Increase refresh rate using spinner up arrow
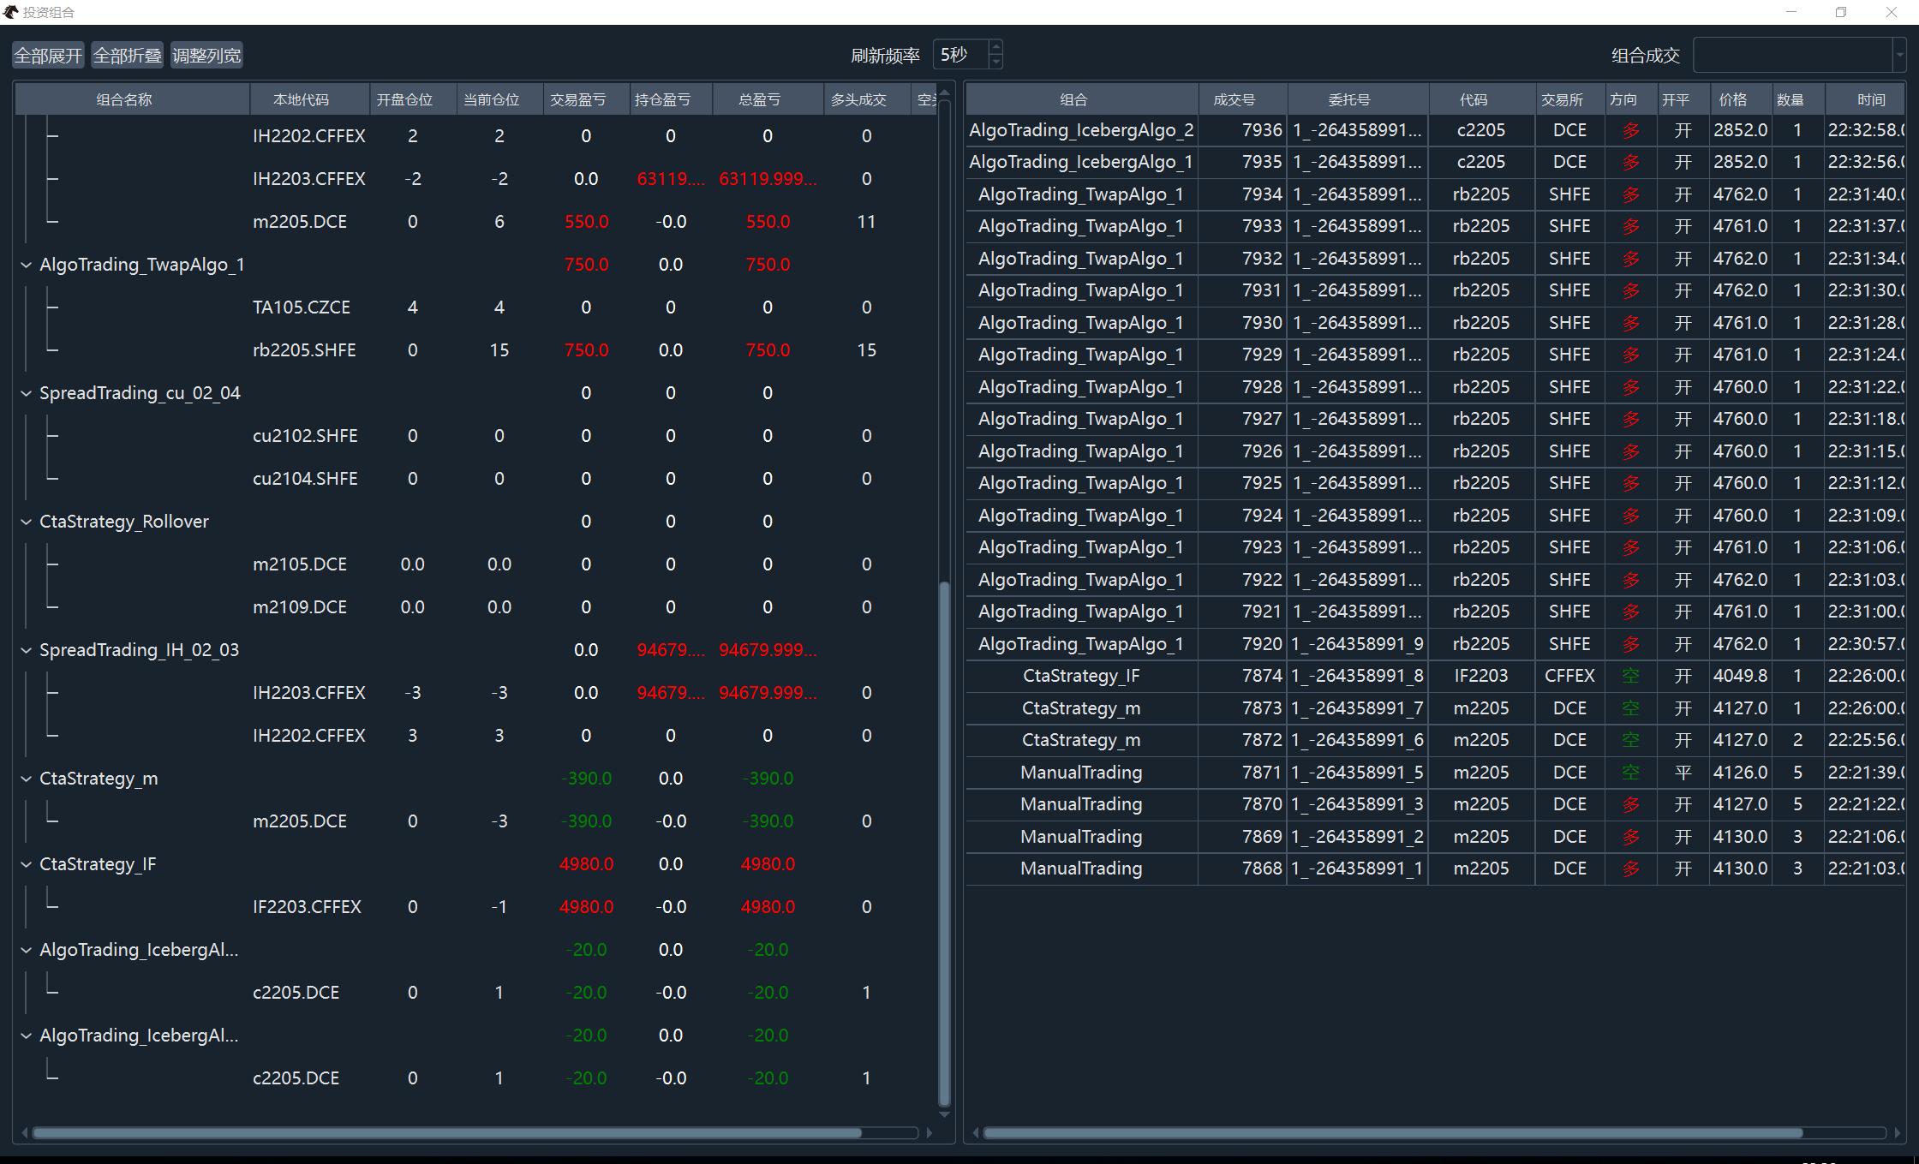This screenshot has height=1164, width=1919. pos(995,47)
